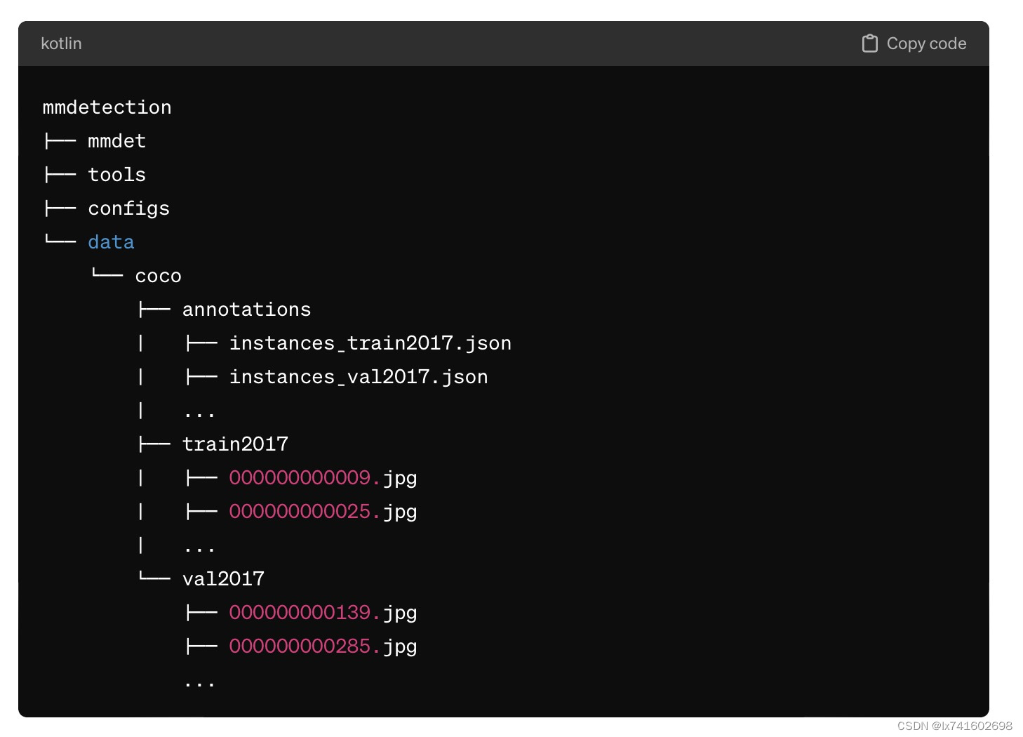
Task: Click the "kotlin" language label
Action: 61,44
